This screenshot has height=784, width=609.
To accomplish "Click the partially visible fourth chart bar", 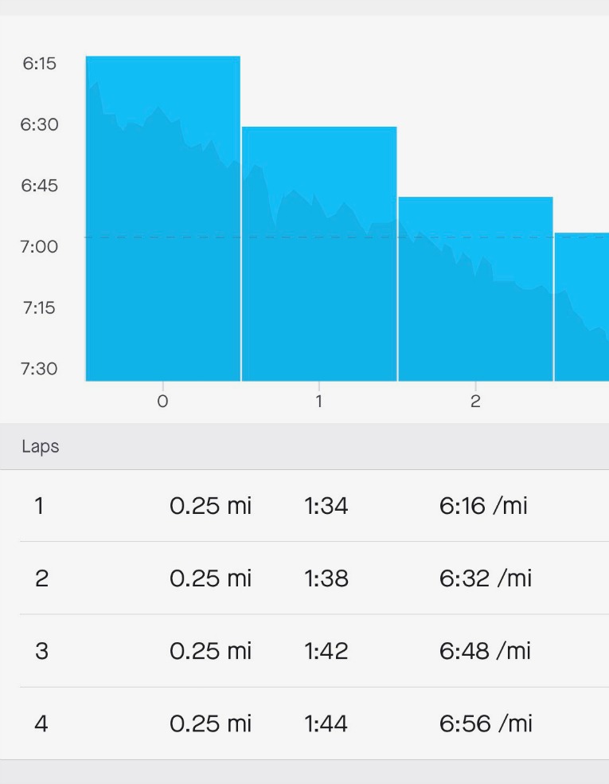I will coord(582,307).
